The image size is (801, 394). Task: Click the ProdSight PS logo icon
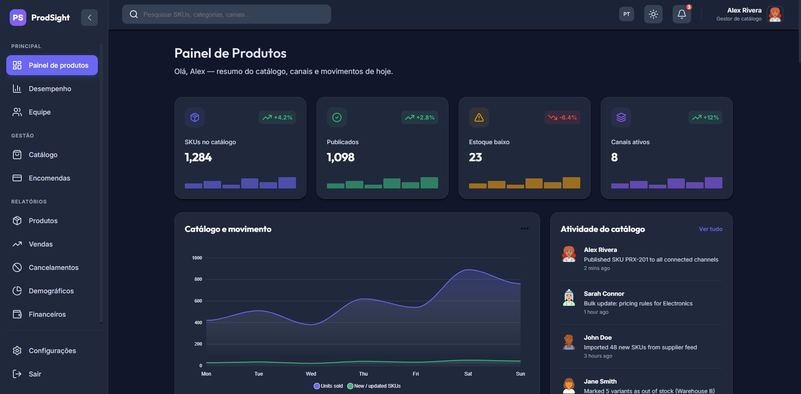(x=18, y=18)
